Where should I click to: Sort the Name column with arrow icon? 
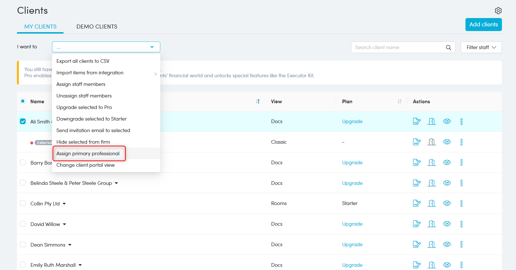[x=257, y=101]
